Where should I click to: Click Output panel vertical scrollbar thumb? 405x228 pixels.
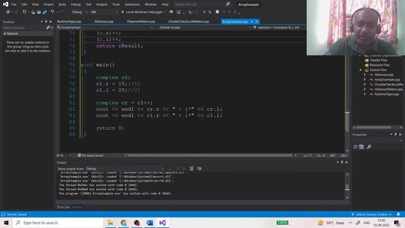347,187
